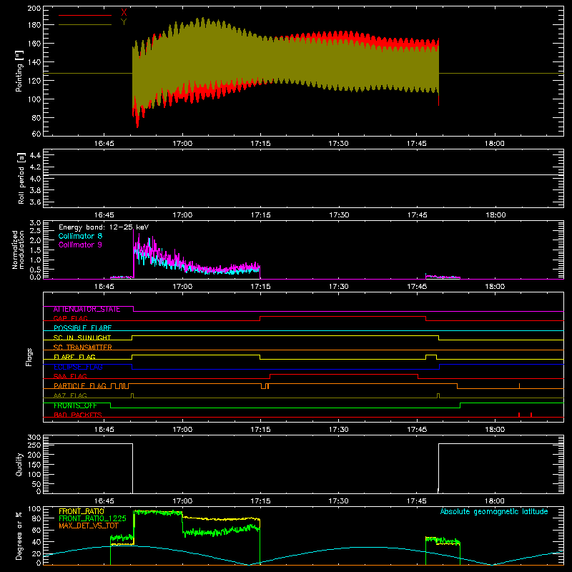The height and width of the screenshot is (572, 572).
Task: Select the FRONT_RATIO_1225 legend entry
Action: tap(92, 518)
